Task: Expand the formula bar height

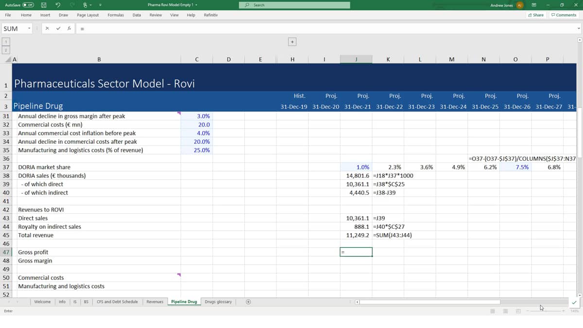Action: [579, 29]
